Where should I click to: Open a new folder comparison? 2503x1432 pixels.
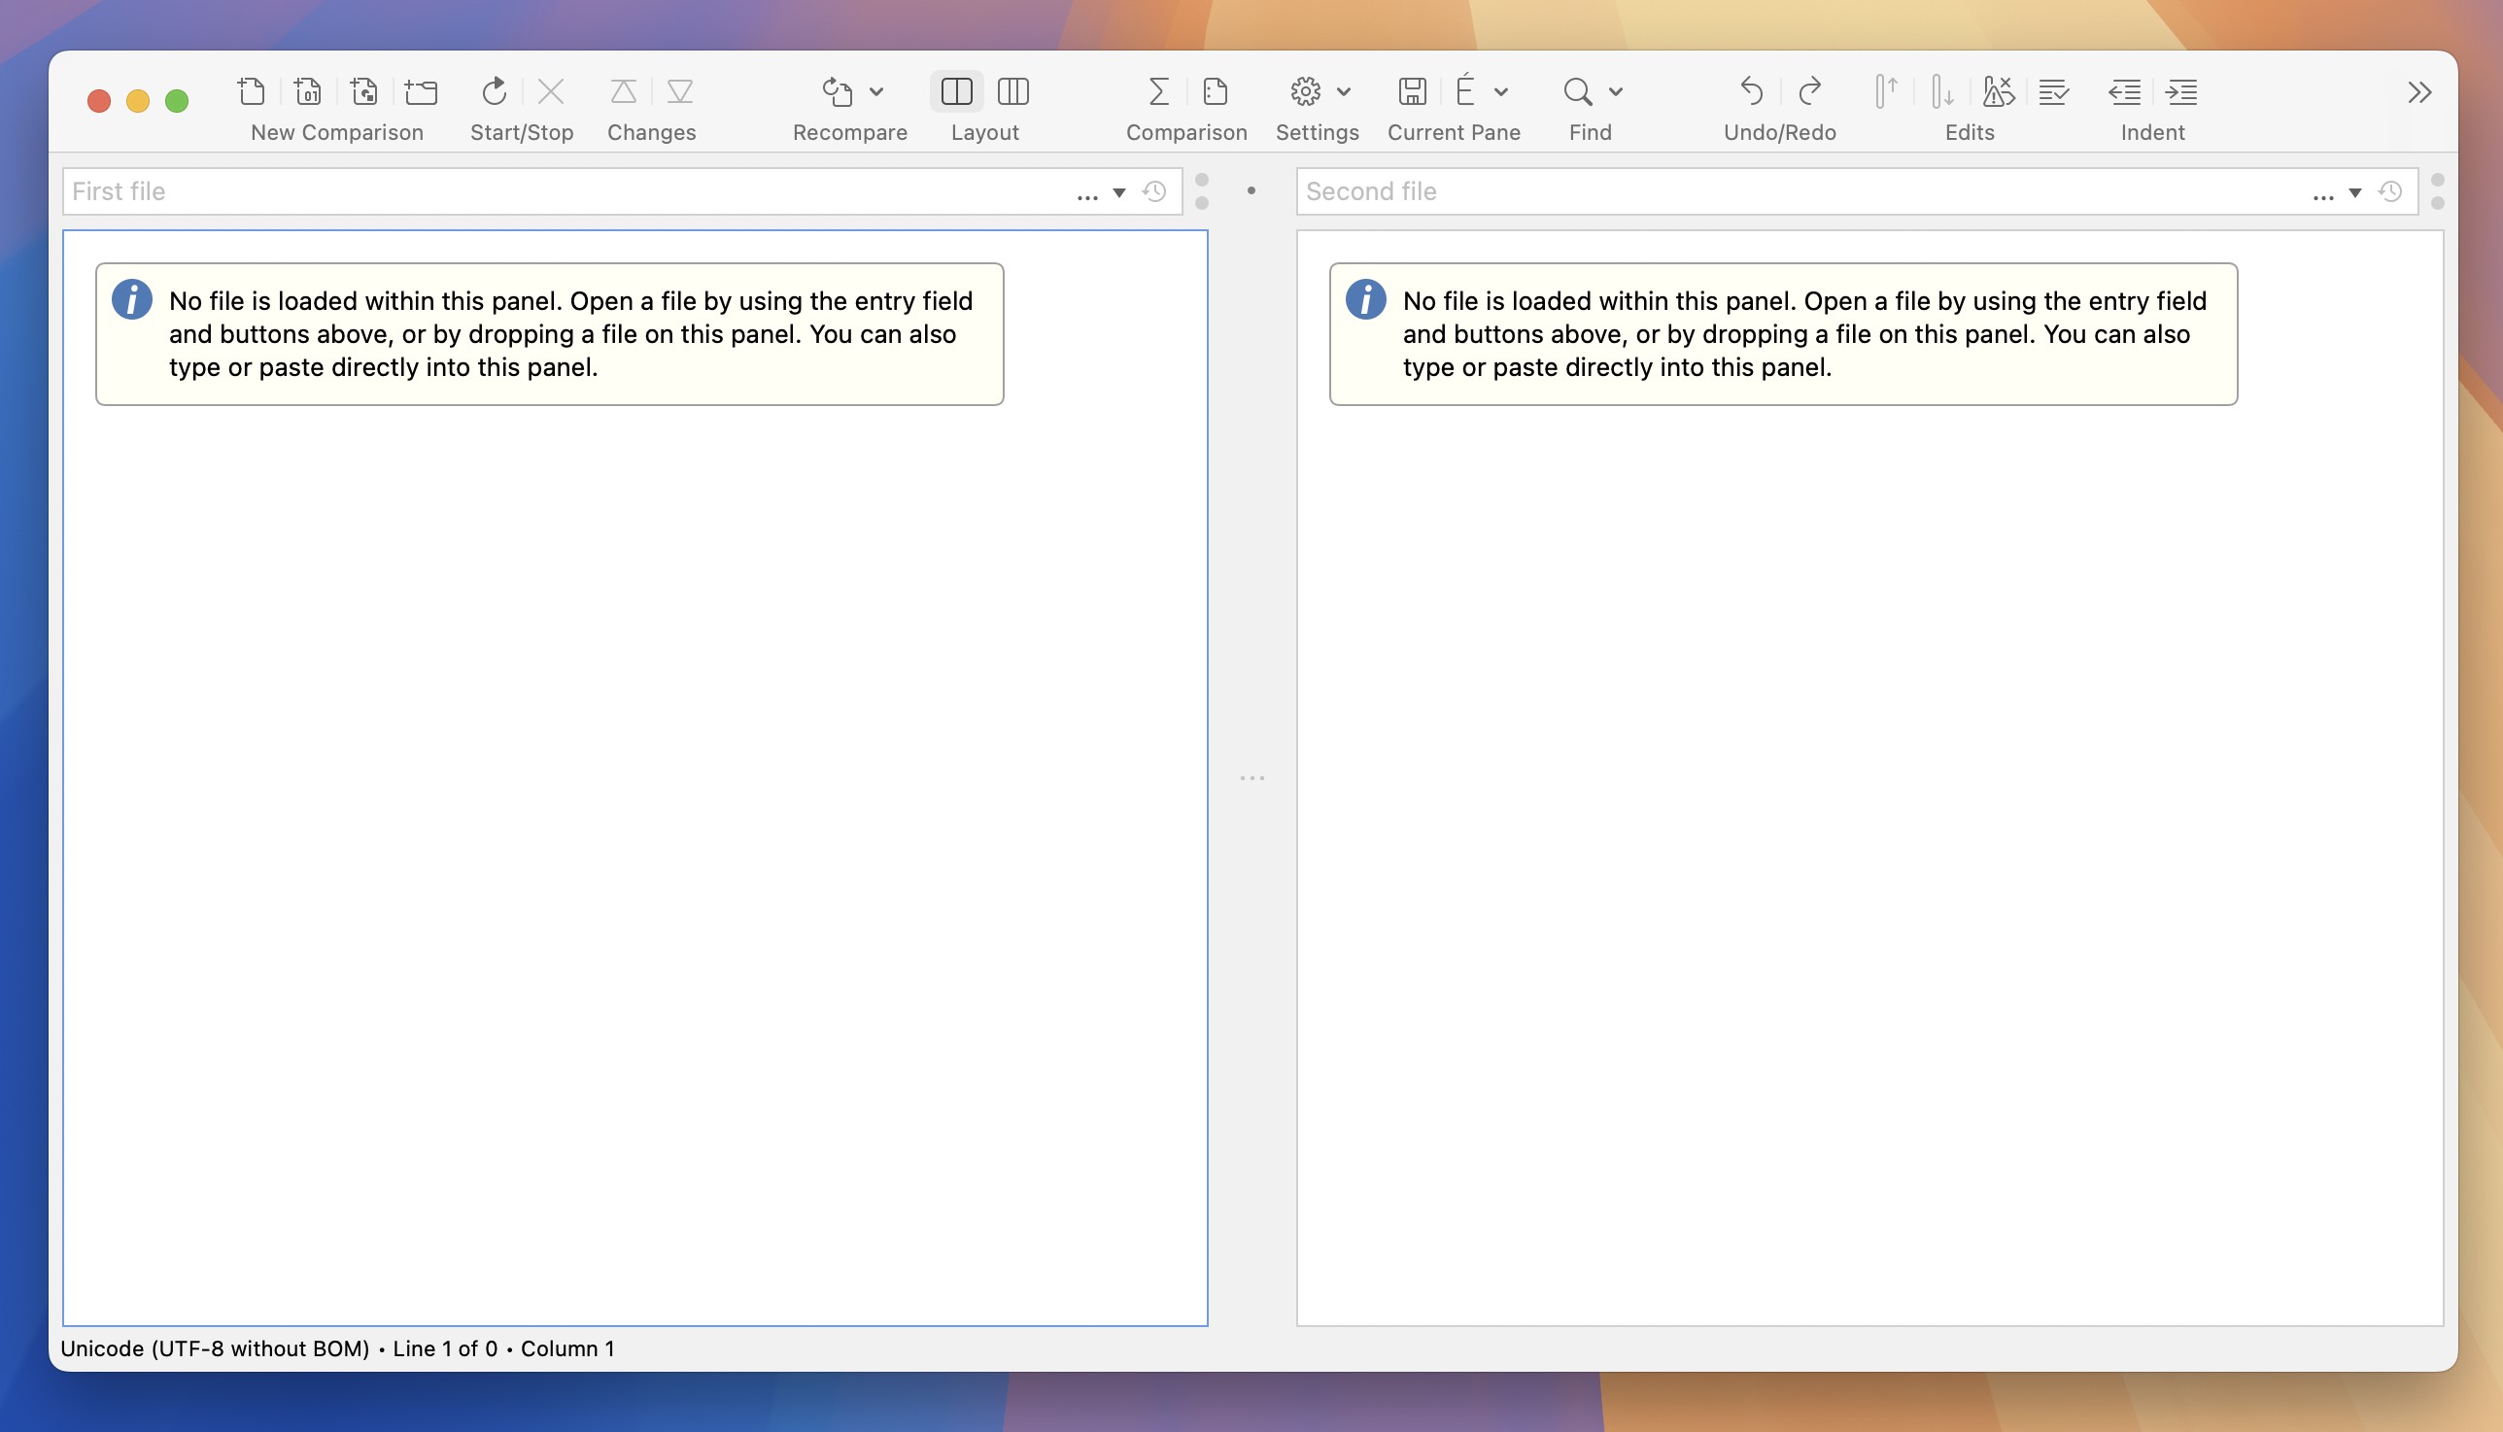(x=421, y=91)
